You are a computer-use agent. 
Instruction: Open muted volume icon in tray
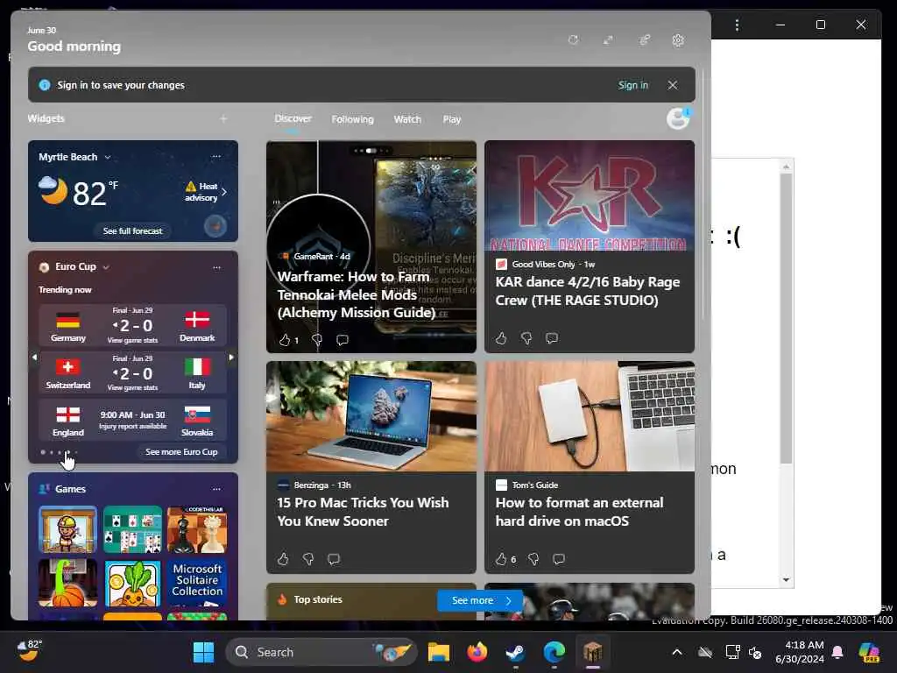pyautogui.click(x=755, y=652)
